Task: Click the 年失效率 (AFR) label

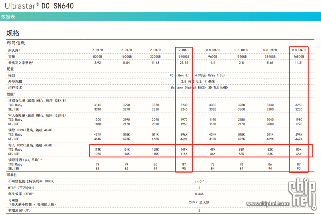Action: click(x=21, y=194)
